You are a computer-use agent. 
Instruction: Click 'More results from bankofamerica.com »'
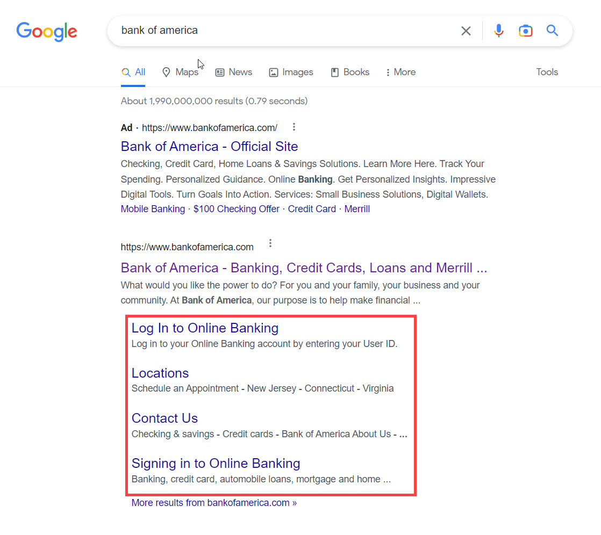(214, 502)
